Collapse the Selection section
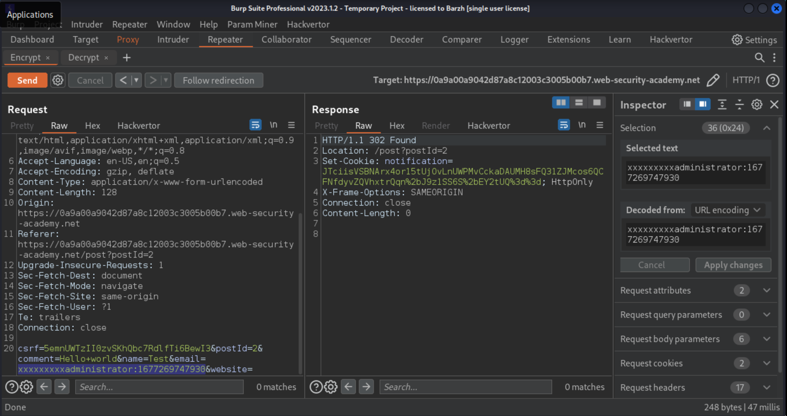The width and height of the screenshot is (787, 416). (766, 128)
